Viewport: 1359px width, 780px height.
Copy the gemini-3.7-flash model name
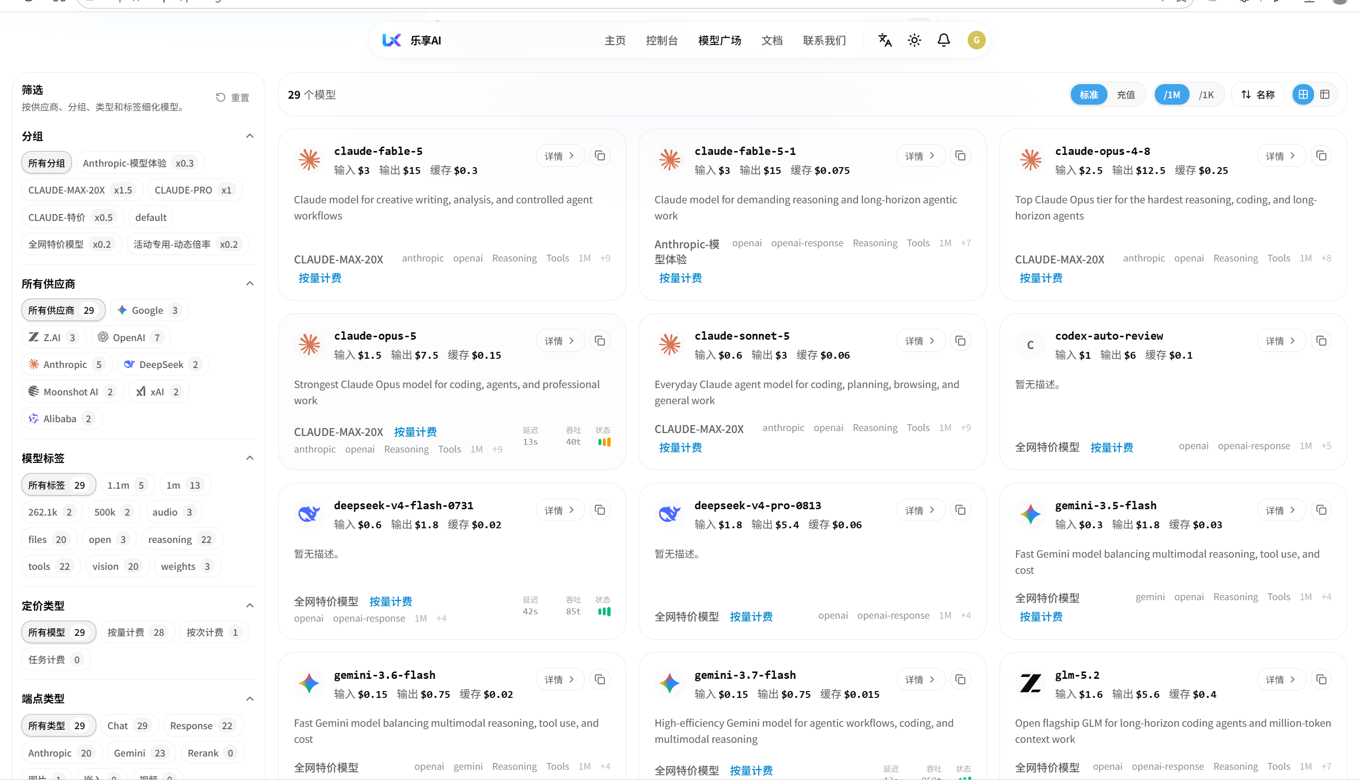960,679
